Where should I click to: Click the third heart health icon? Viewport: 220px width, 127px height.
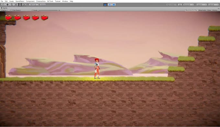(x=27, y=18)
